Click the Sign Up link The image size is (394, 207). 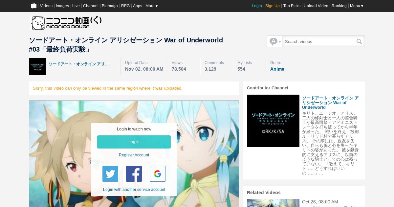click(273, 6)
